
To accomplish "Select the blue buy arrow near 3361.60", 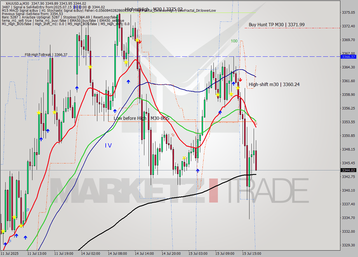I will [234, 84].
